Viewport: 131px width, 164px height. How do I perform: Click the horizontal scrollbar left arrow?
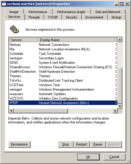click(11, 111)
